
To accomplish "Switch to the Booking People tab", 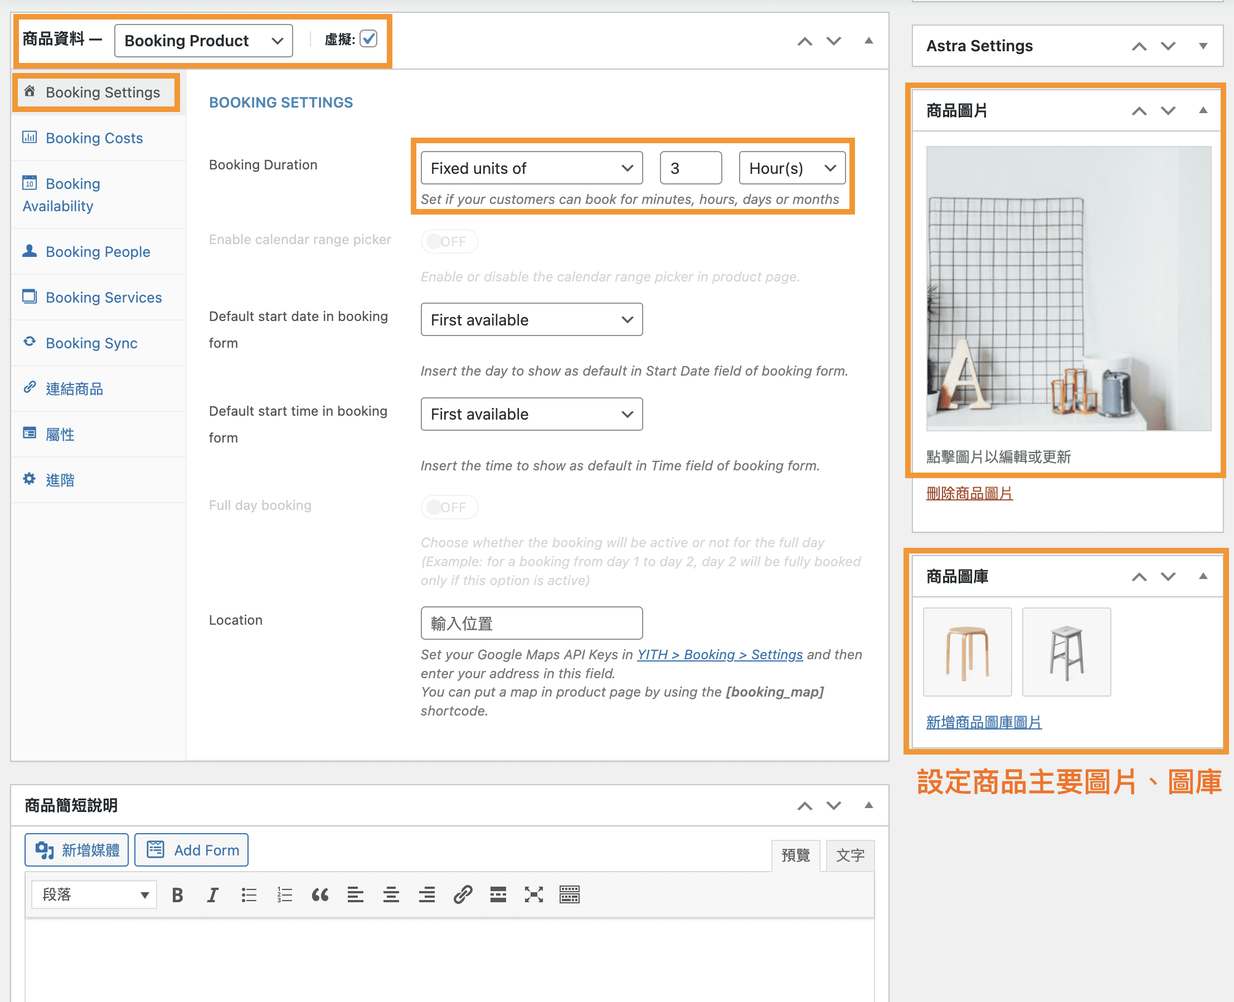I will pos(98,252).
